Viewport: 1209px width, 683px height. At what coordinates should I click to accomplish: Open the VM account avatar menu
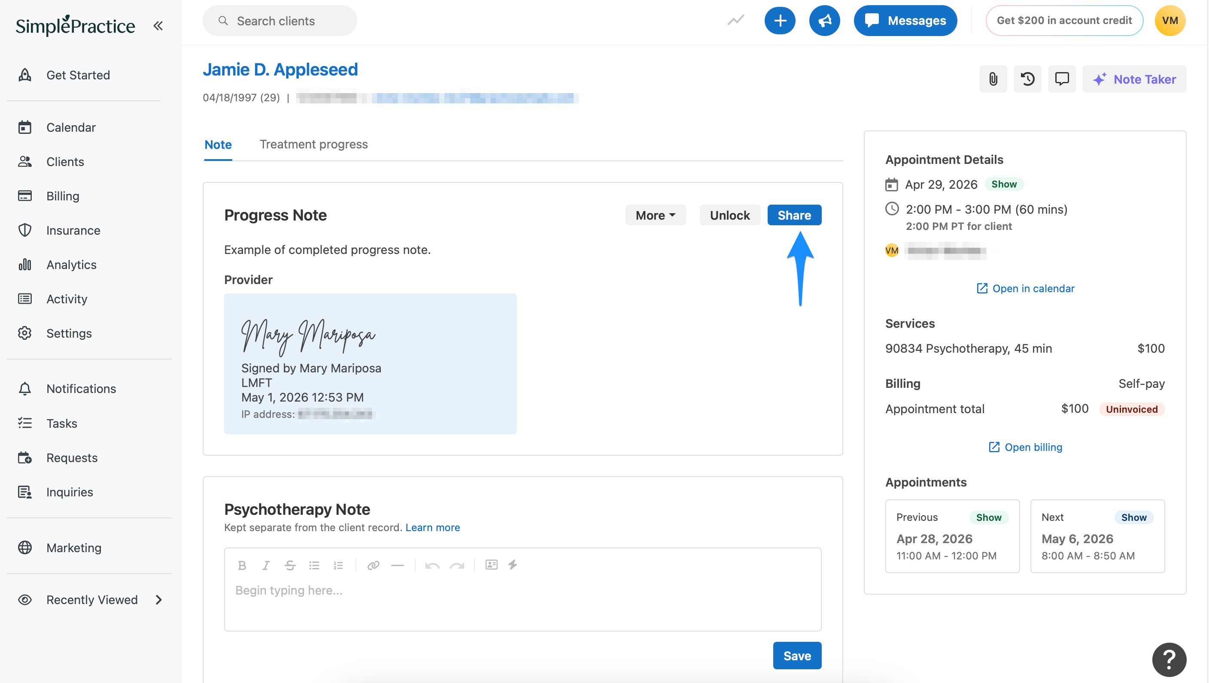[1170, 21]
